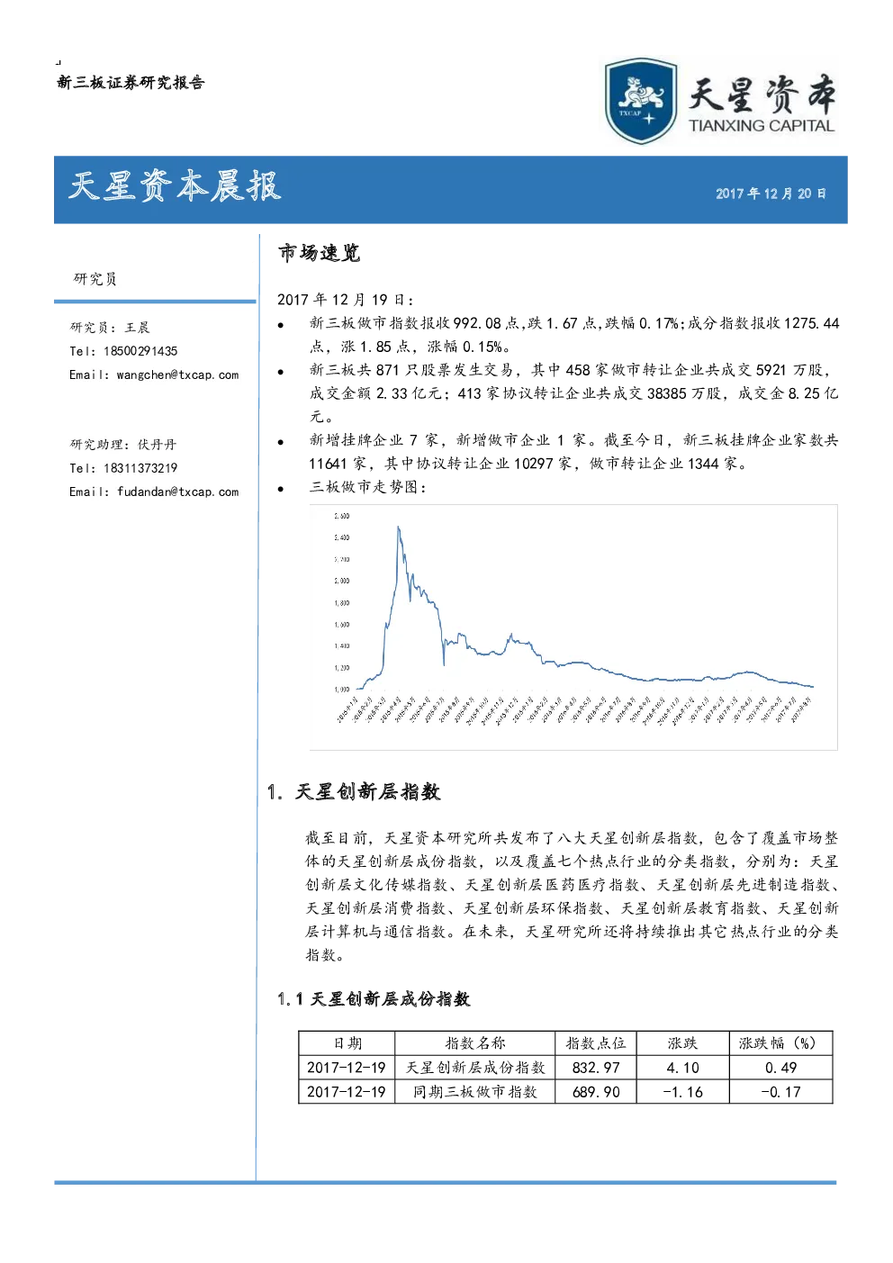Select the date 2017年12月20日 in banner
Viewport: 893px width, 1263px height.
771,194
